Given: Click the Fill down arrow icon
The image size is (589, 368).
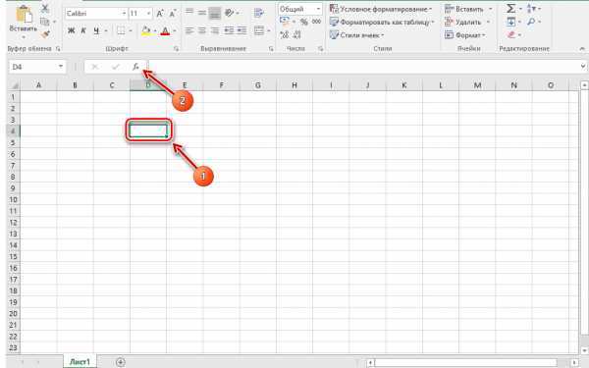Looking at the screenshot, I should pyautogui.click(x=510, y=22).
